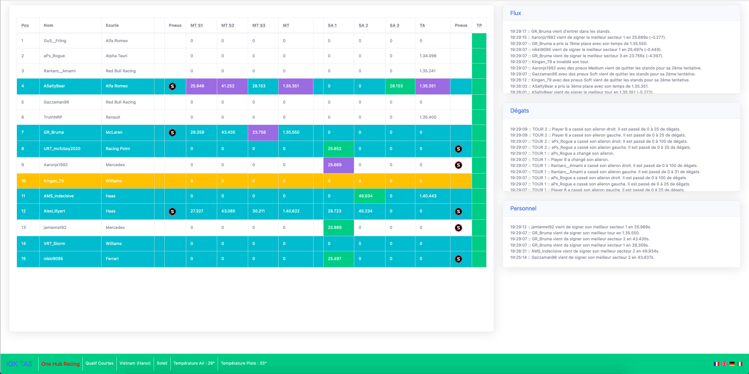
Task: Select driver Kingen_79 in the yellow row
Action: pos(54,181)
